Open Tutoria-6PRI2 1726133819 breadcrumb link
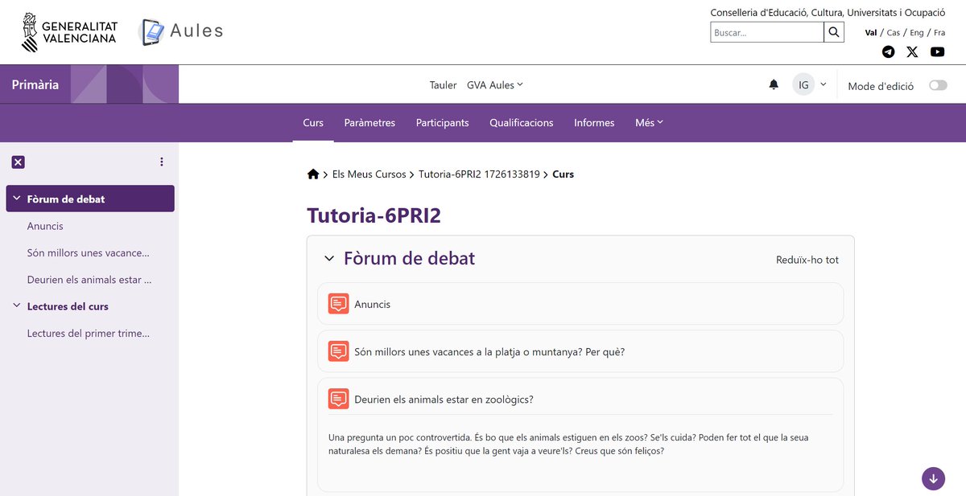 (479, 174)
